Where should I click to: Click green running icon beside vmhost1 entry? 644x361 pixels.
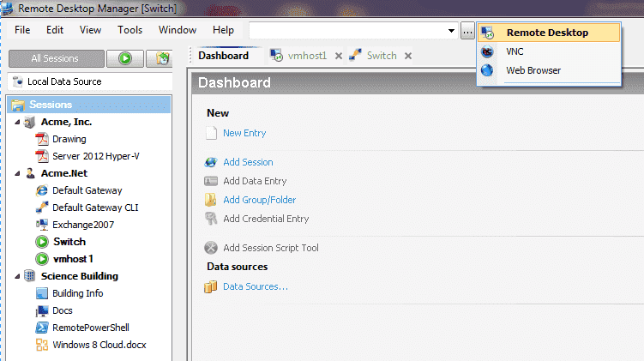[x=42, y=259]
